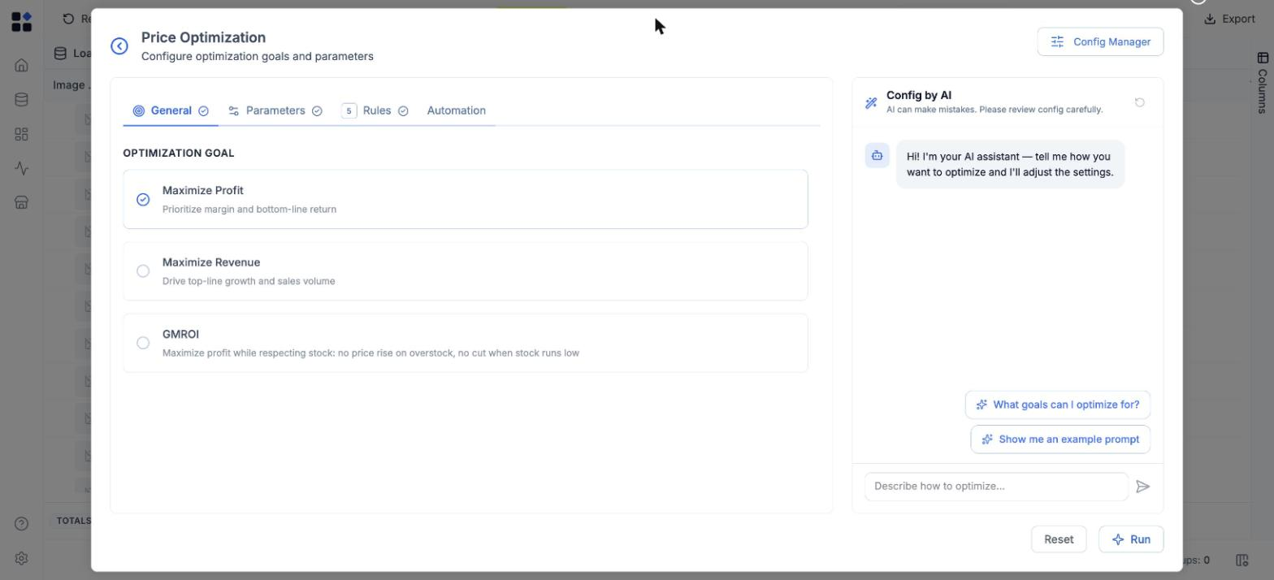The width and height of the screenshot is (1274, 580).
Task: Open the Parameters tab
Action: 275,110
